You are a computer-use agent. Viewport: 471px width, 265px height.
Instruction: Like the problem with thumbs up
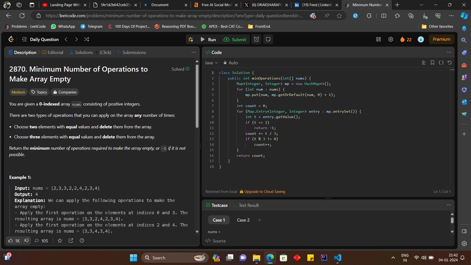(14, 241)
